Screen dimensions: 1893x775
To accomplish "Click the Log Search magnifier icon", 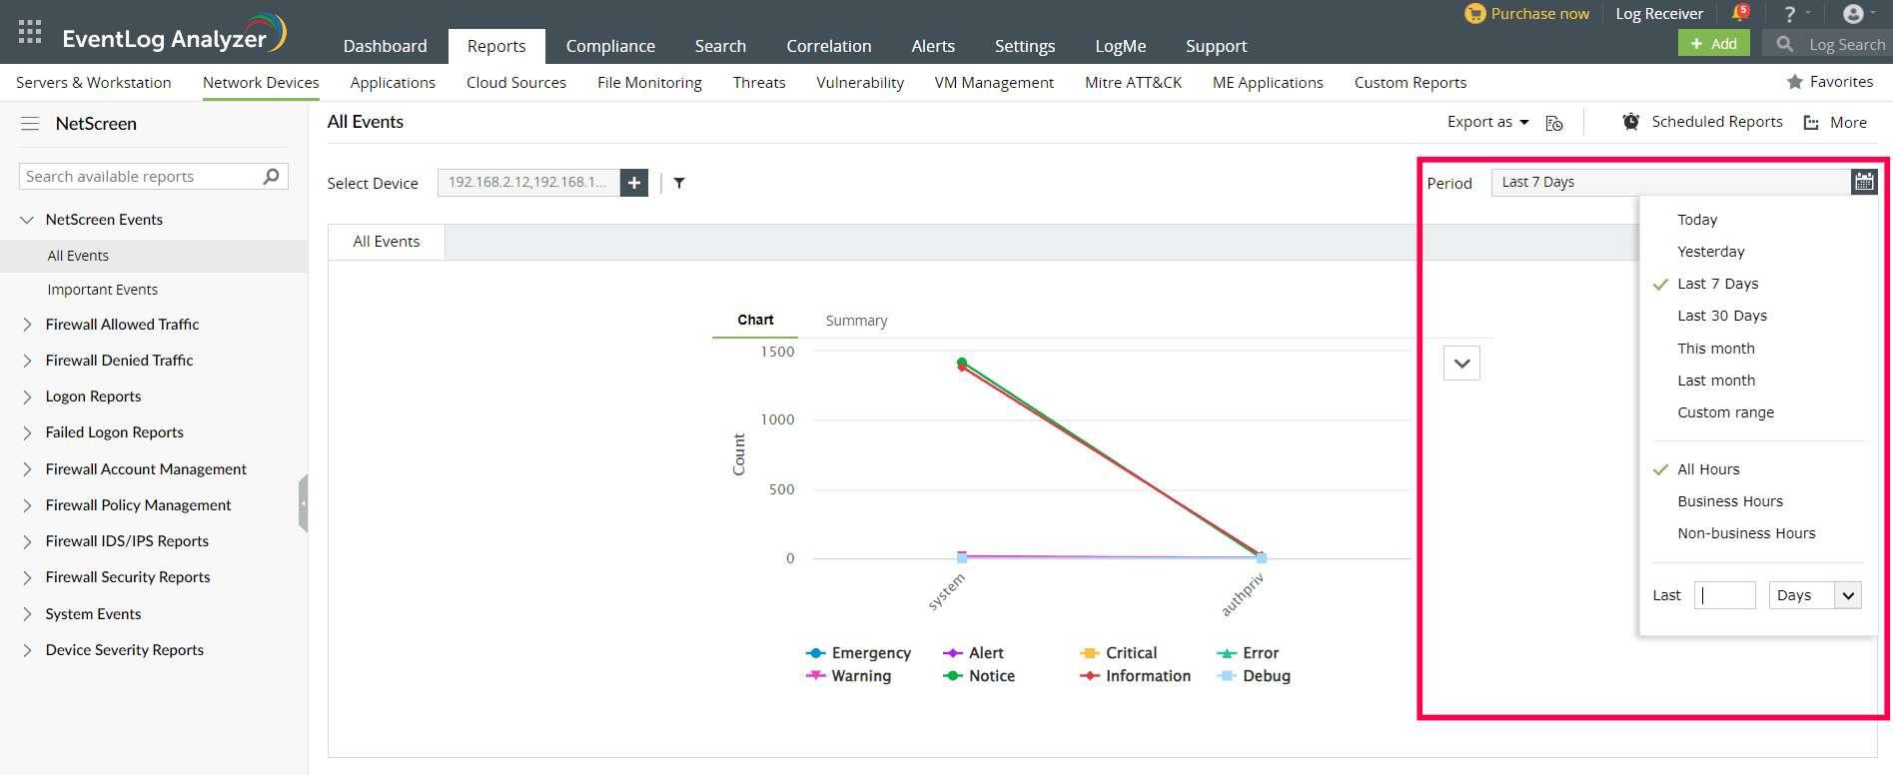I will 1785,44.
